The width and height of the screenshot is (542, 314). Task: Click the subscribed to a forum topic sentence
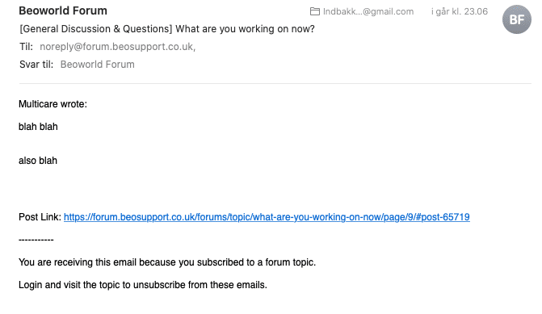coord(167,262)
